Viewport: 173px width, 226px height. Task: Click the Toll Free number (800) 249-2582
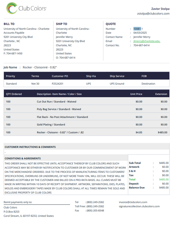coord(95,206)
